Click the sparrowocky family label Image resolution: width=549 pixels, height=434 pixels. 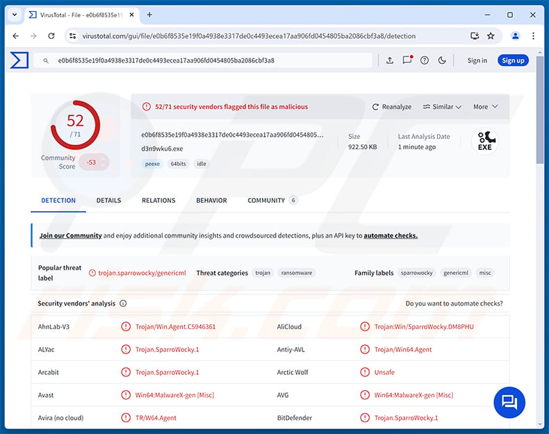[x=417, y=273]
